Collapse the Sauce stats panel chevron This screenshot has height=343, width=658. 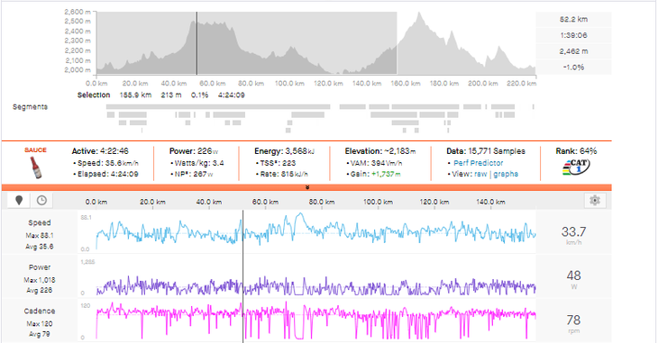pyautogui.click(x=307, y=187)
